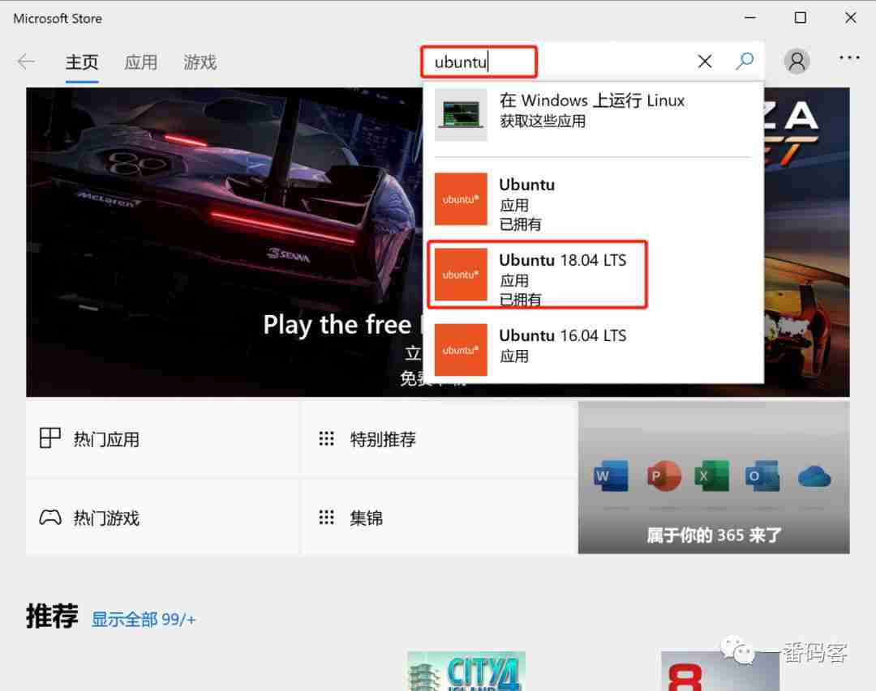This screenshot has height=691, width=876.
Task: Click the Word icon in the 365 banner
Action: (x=611, y=476)
